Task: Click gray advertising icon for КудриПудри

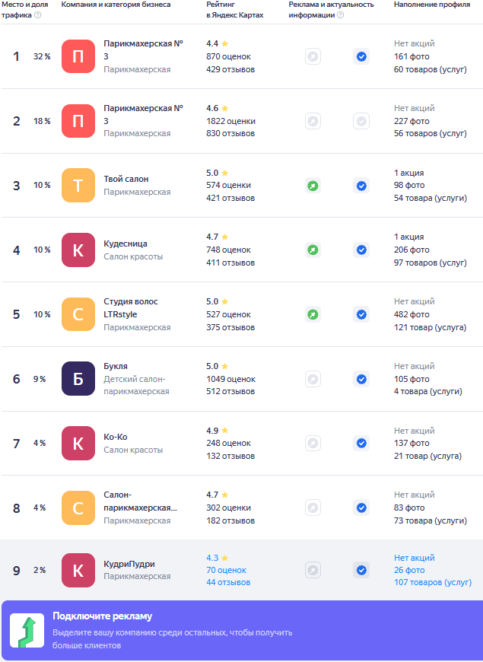Action: point(313,570)
